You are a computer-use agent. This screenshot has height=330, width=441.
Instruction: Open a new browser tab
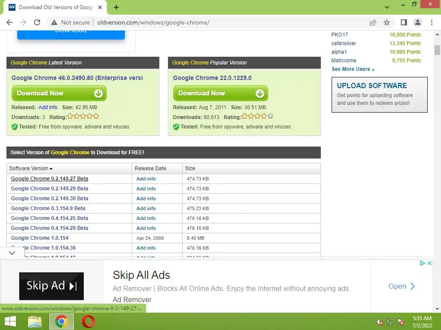(x=116, y=7)
